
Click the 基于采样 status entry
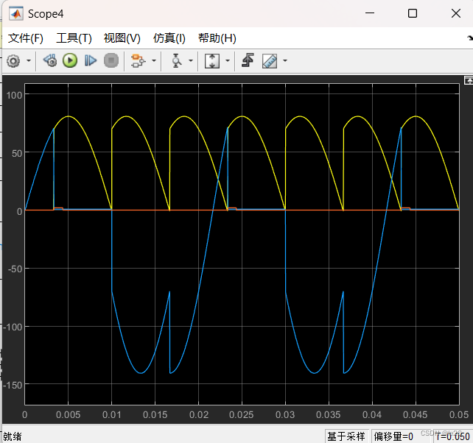point(346,436)
